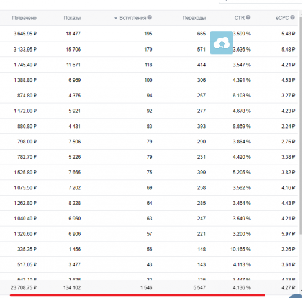
Task: Select the spent value 1 262.80 ₽
Action: [25, 203]
